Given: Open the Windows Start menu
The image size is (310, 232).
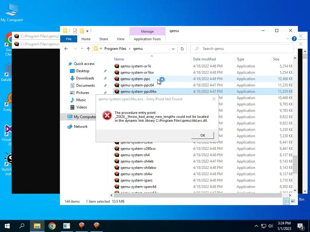Looking at the screenshot, I should (7, 226).
